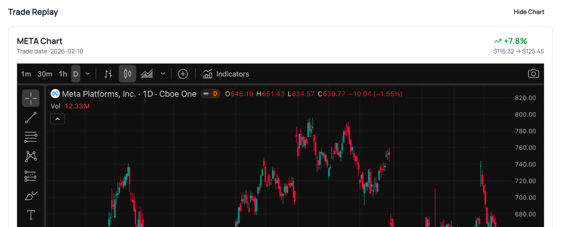Click the 720.00 price axis label
Viewport: 564px width, 227px height.
pyautogui.click(x=525, y=181)
